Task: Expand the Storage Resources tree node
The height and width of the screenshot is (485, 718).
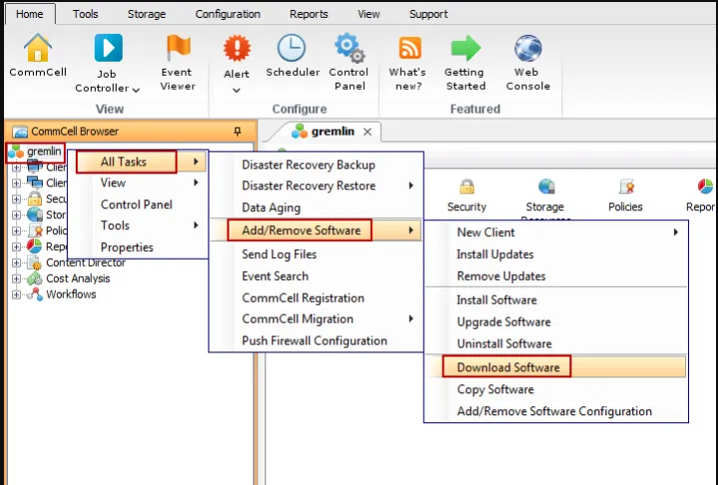Action: (16, 214)
